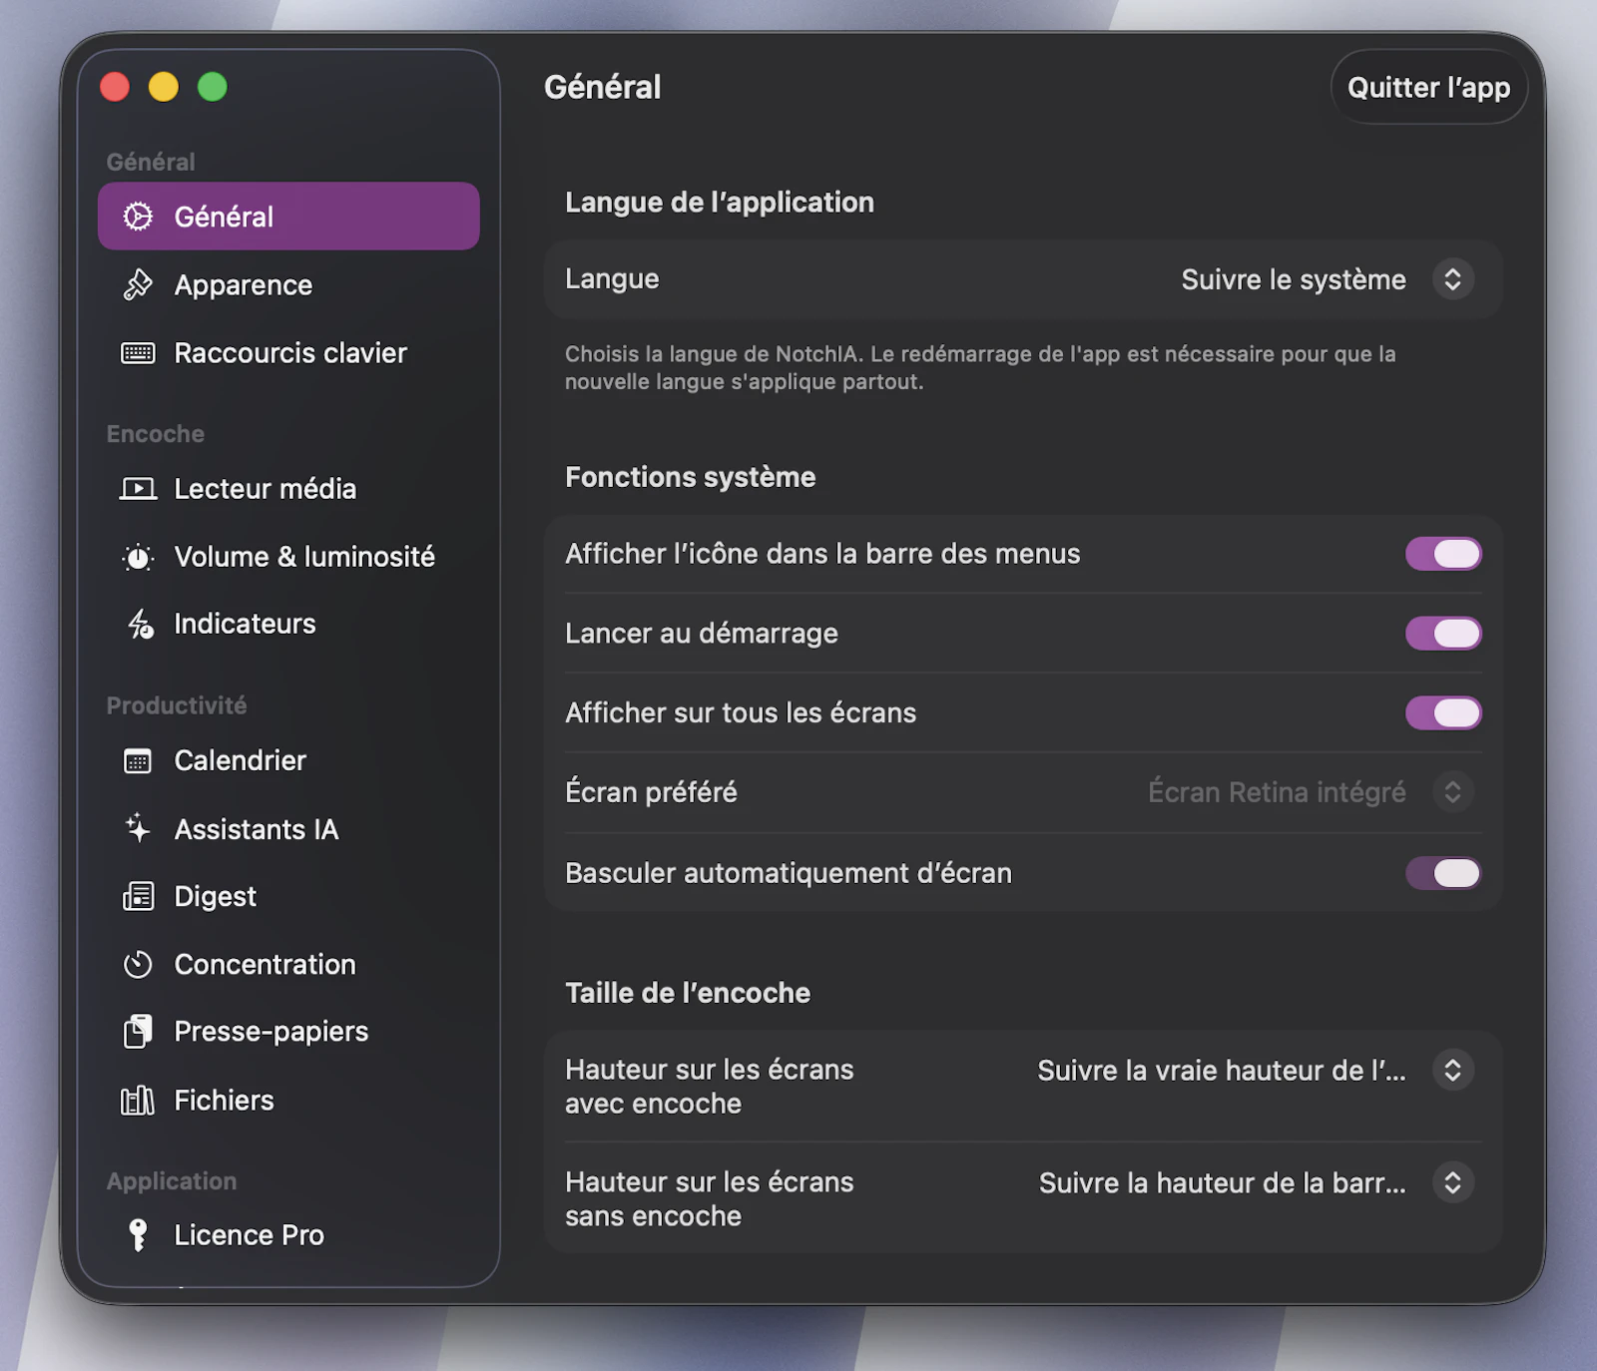Click the Langue de l'application heading

[x=719, y=203]
